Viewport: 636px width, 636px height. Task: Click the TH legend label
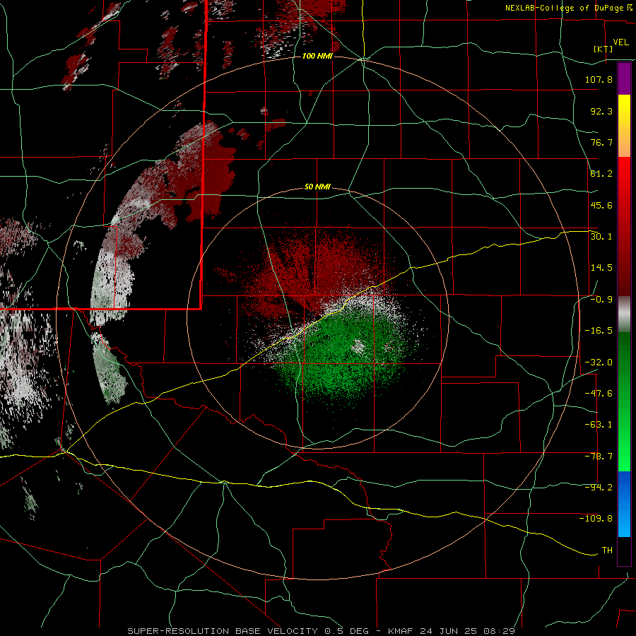(x=607, y=550)
